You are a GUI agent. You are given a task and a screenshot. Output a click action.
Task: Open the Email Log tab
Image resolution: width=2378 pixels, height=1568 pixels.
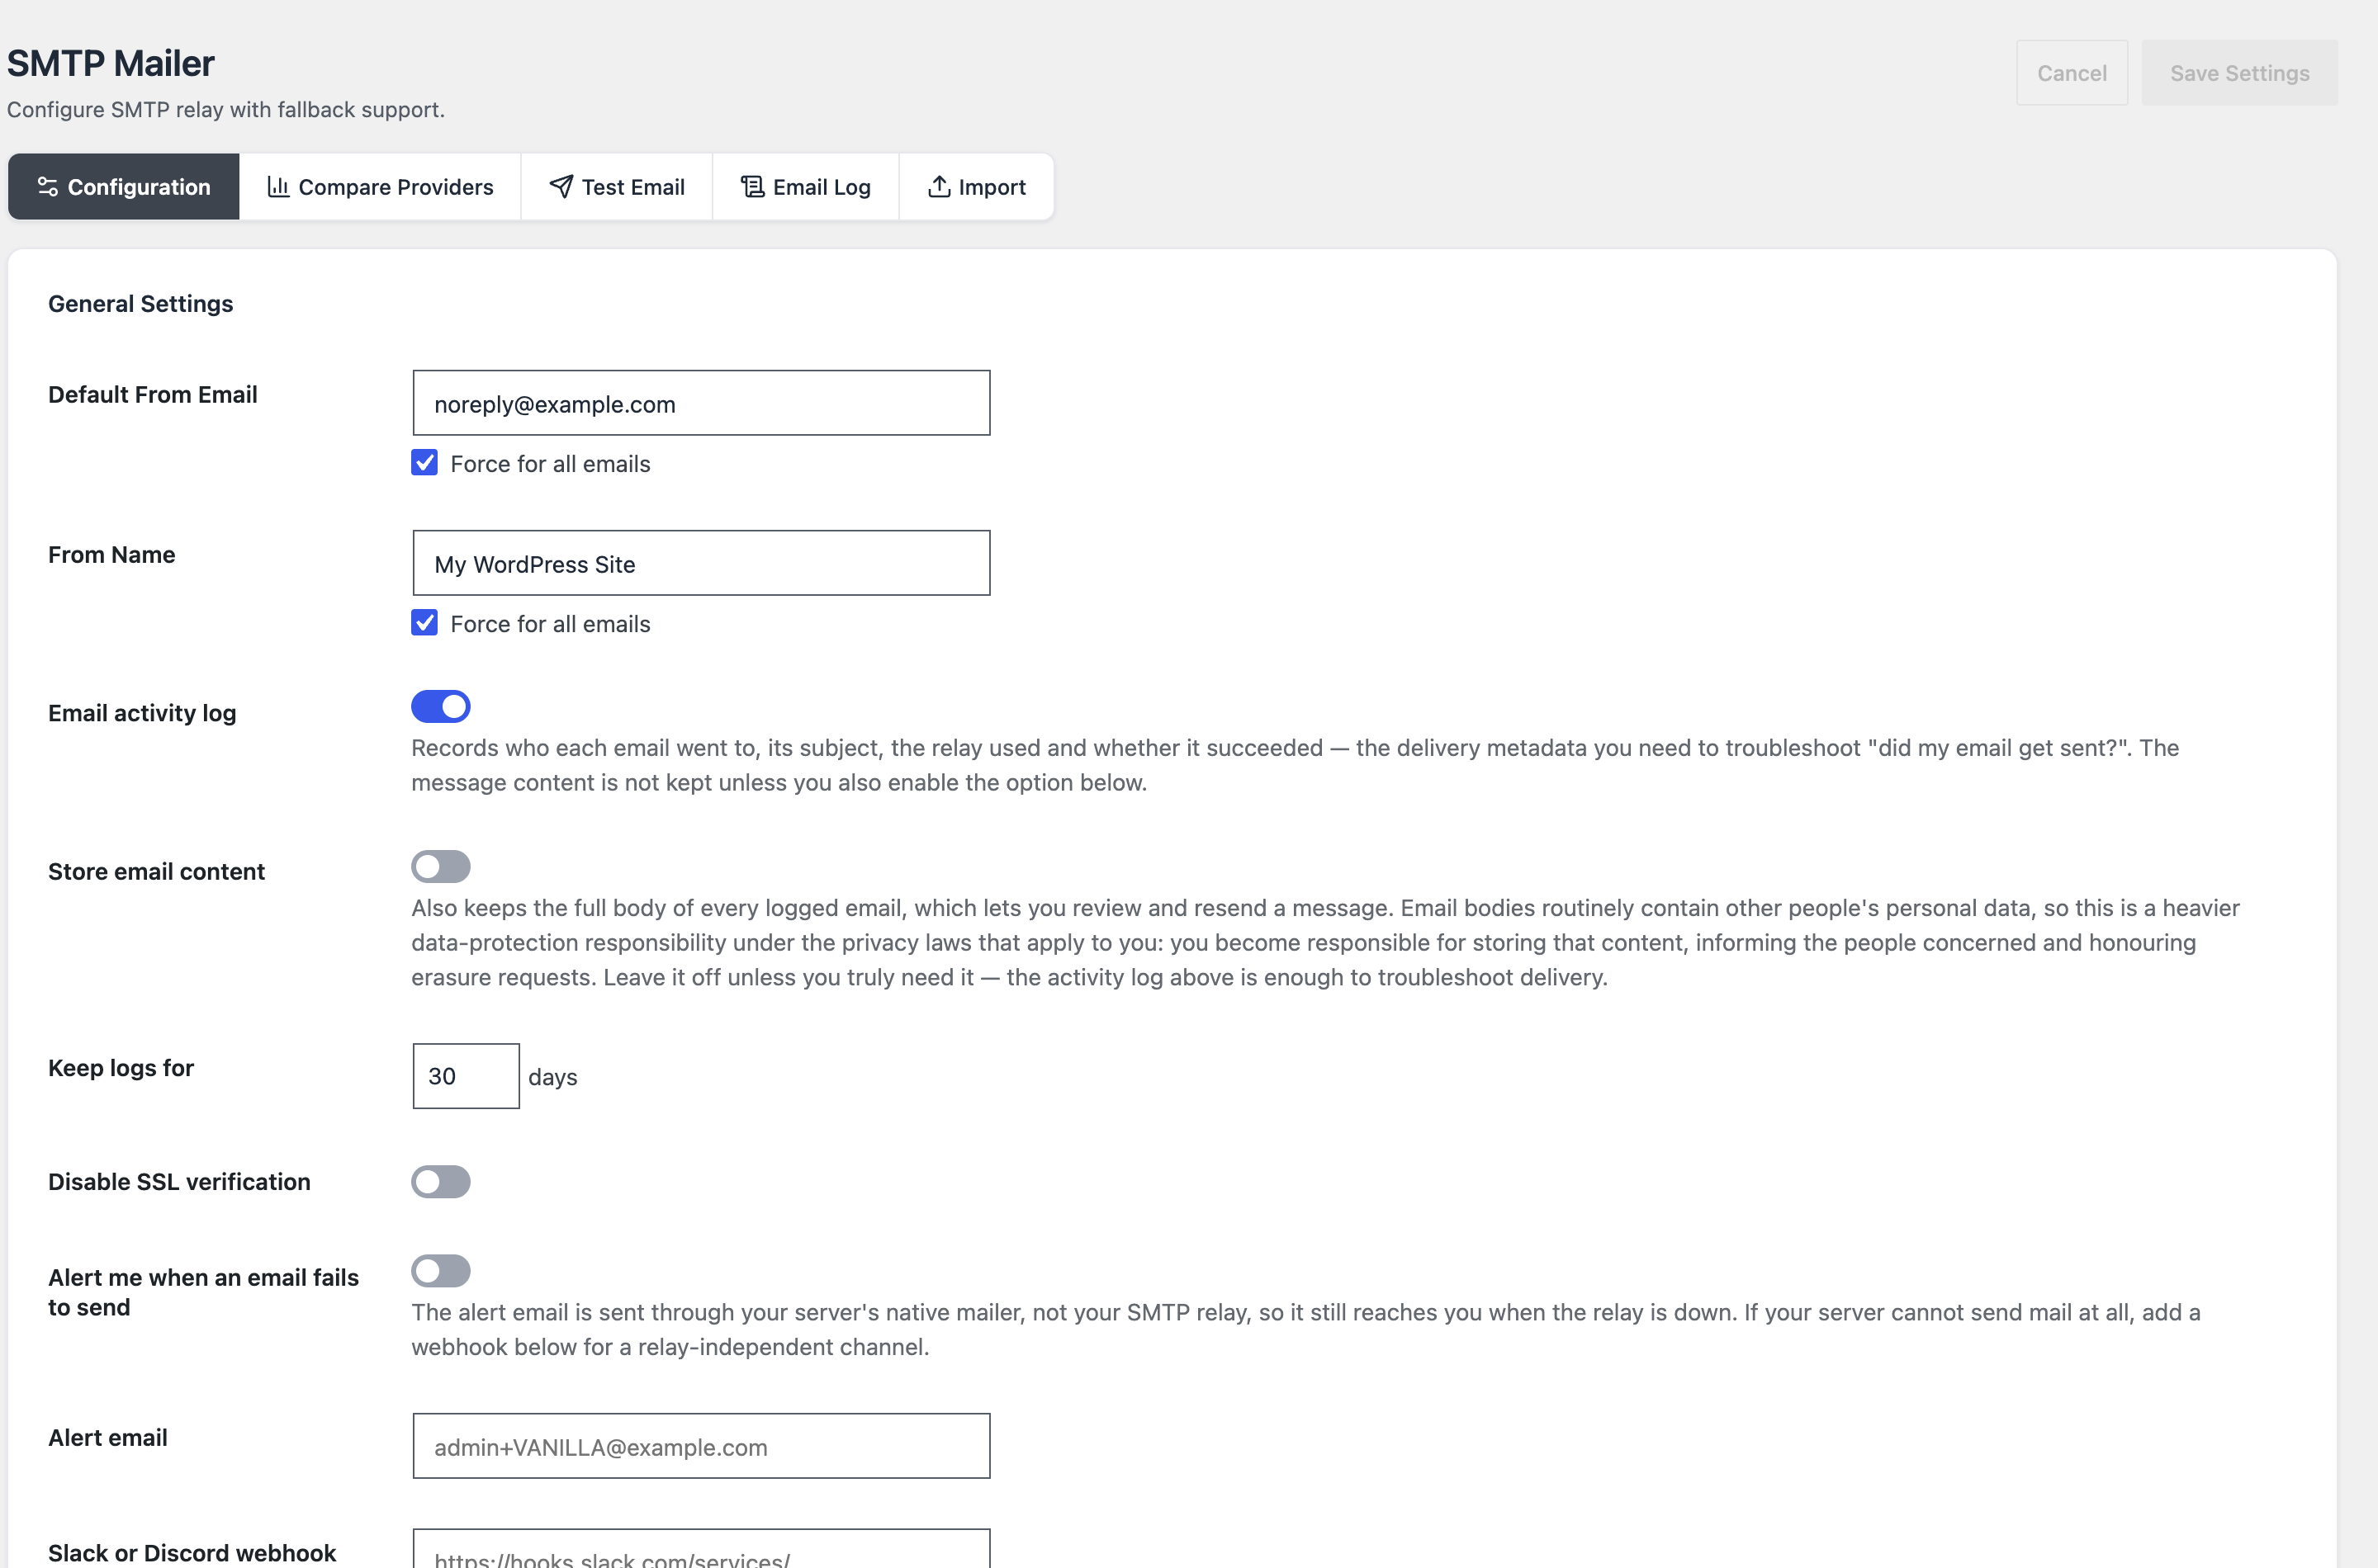coord(805,186)
